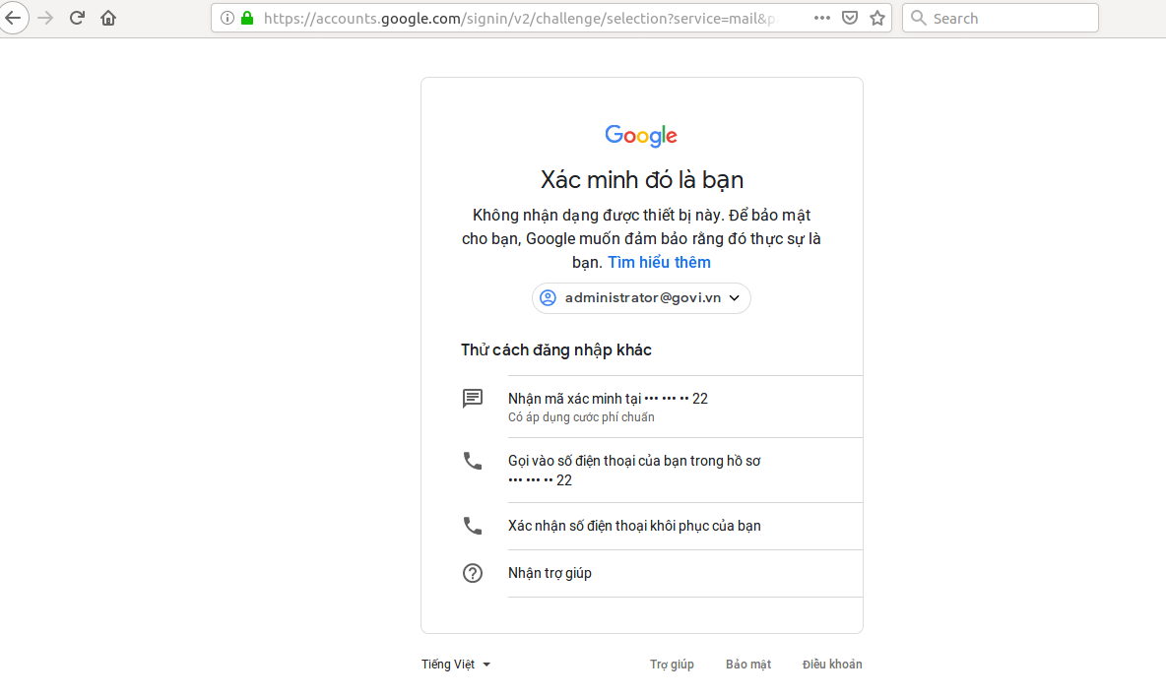The image size is (1166, 697).
Task: Click the question mark help icon
Action: coord(472,573)
